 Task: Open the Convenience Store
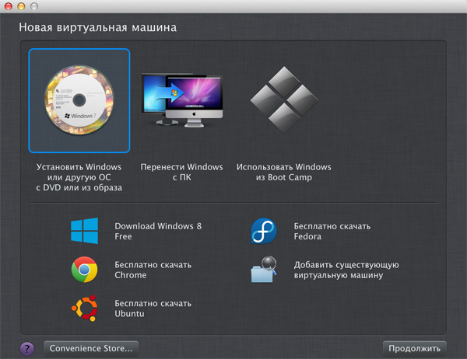(x=92, y=348)
